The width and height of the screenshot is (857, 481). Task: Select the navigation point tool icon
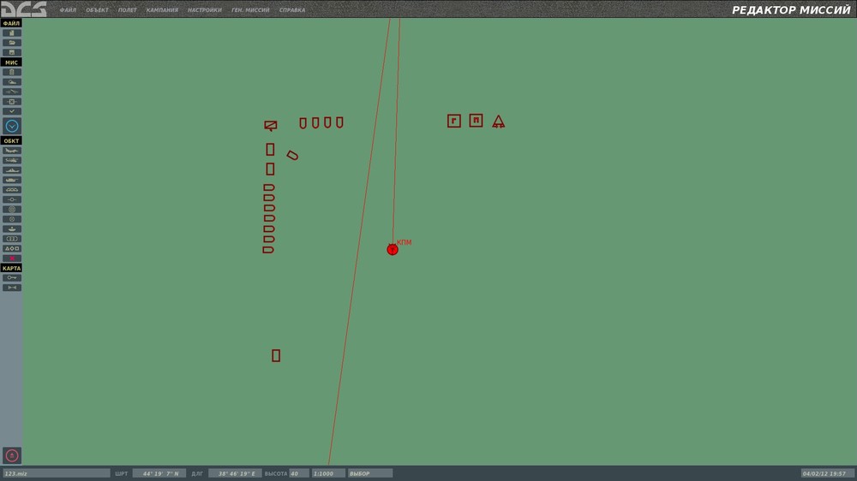point(11,199)
